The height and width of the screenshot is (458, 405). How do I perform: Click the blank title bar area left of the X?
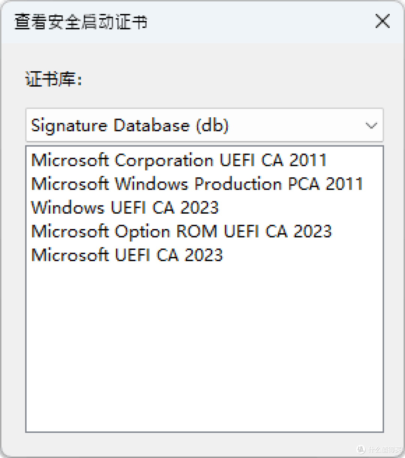click(259, 22)
